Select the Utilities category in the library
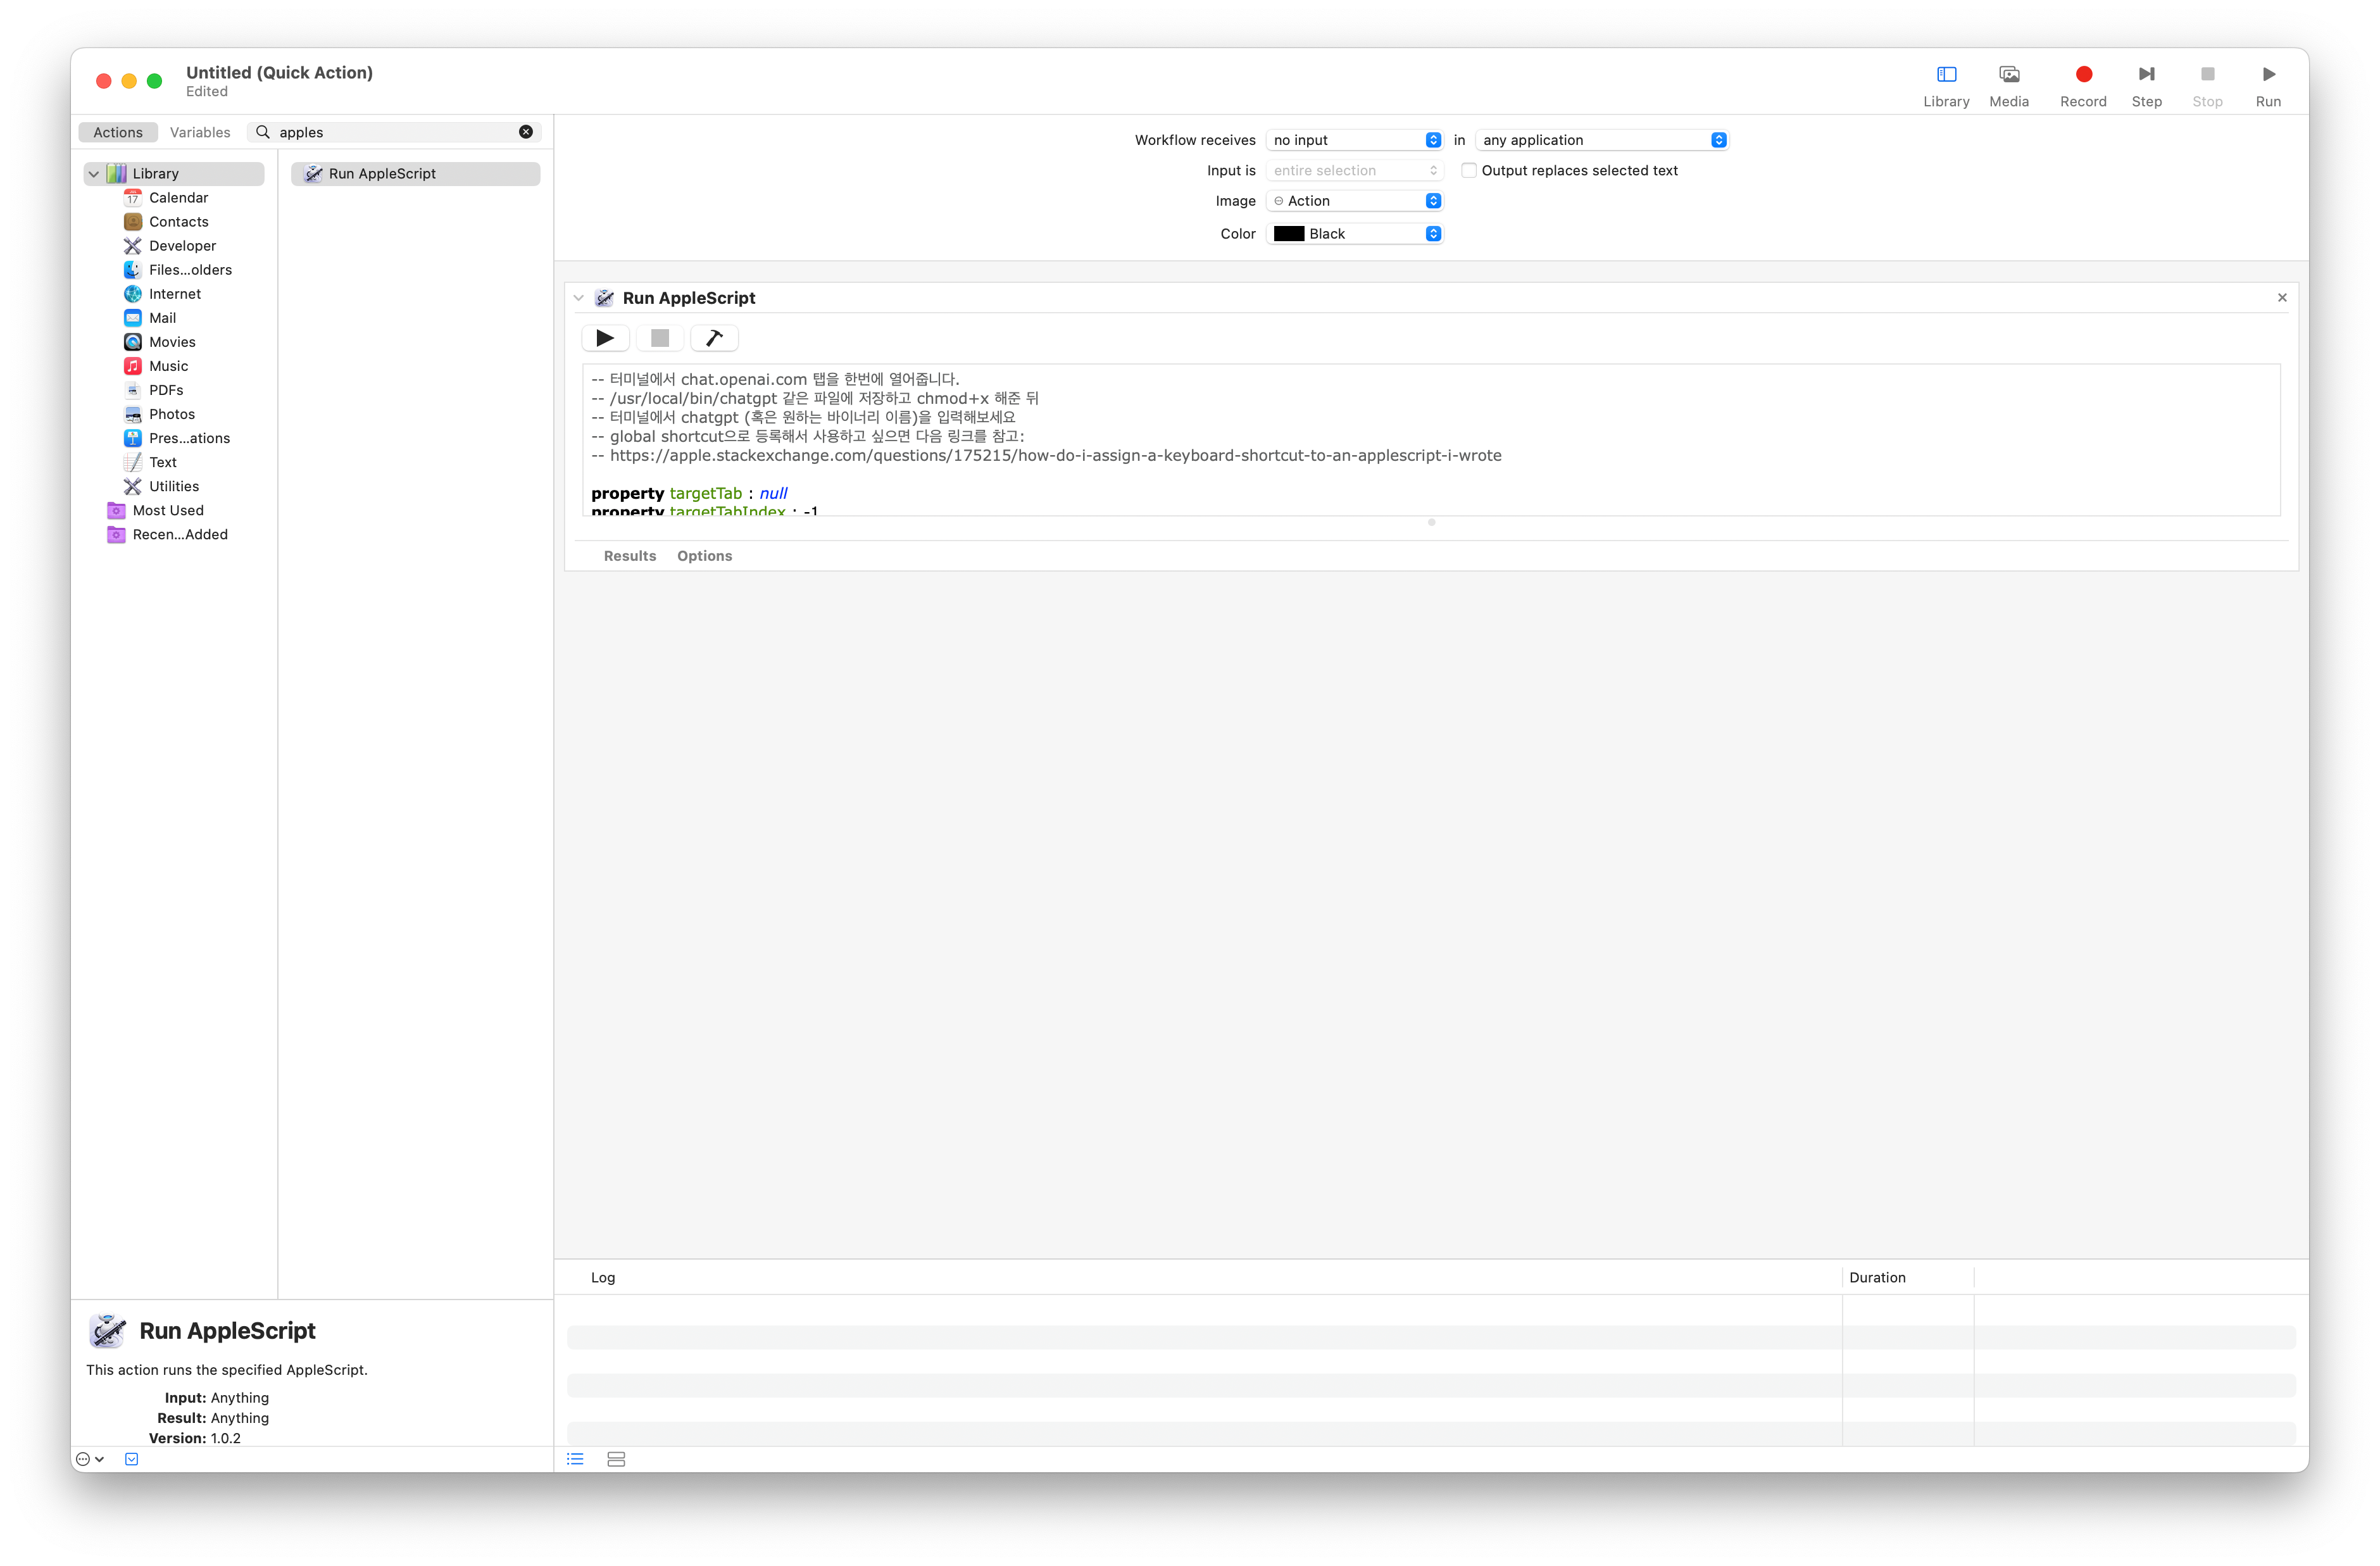The height and width of the screenshot is (1566, 2380). (172, 486)
